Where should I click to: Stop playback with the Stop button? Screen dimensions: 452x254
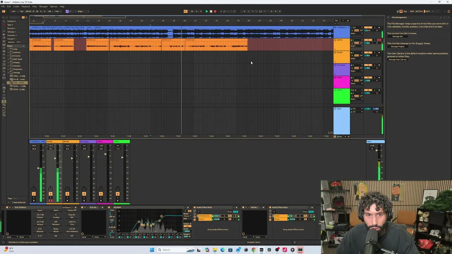tap(211, 11)
